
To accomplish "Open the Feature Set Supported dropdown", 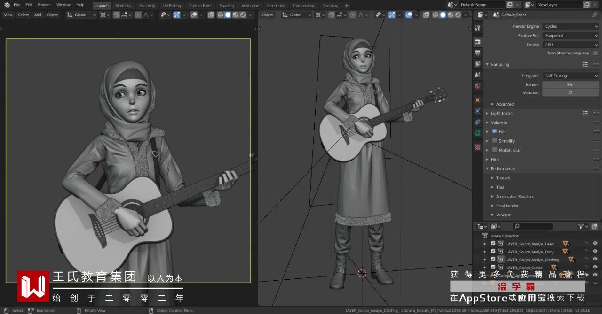I will tap(570, 36).
